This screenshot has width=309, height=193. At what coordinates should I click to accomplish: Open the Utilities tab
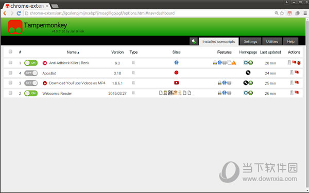point(272,42)
